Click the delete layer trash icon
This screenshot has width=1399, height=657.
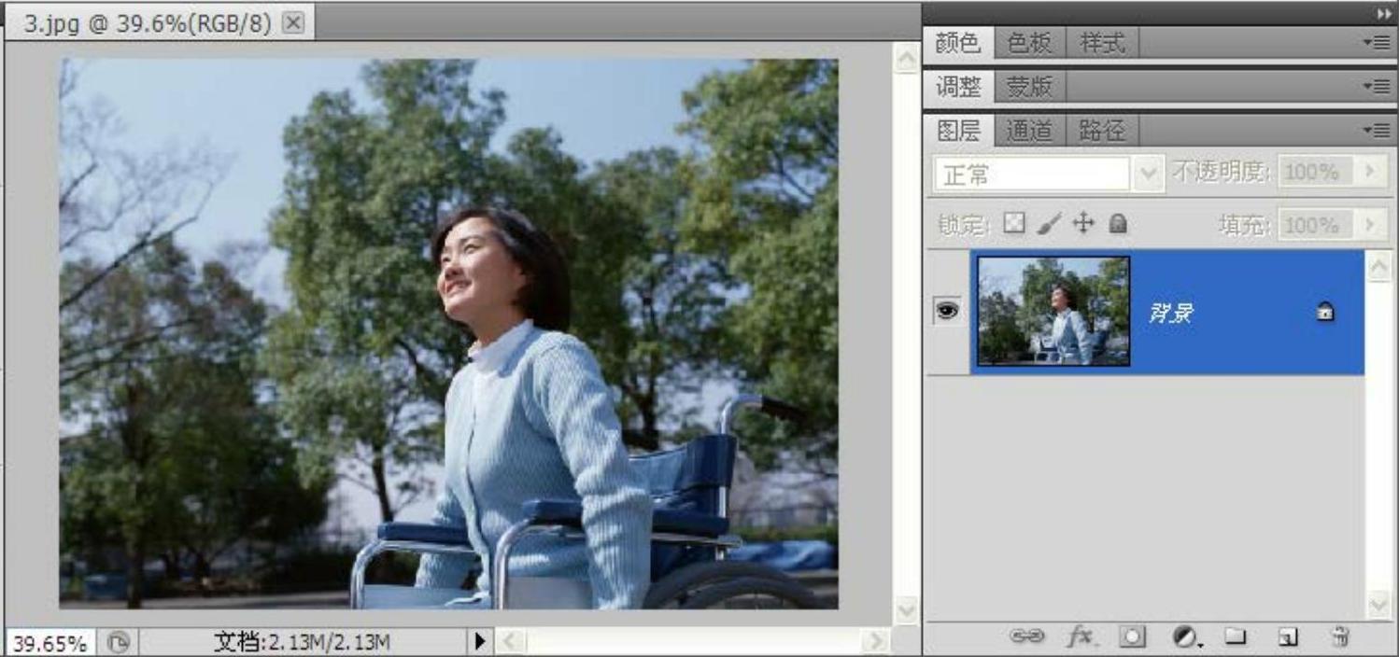pos(1340,636)
